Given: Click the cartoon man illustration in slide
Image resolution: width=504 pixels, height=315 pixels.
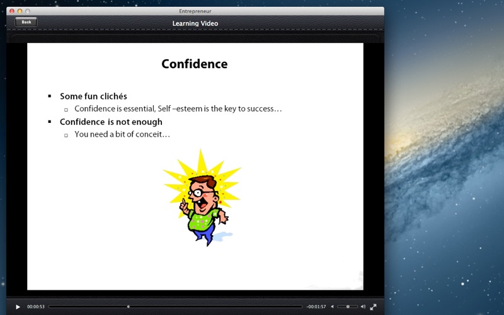Looking at the screenshot, I should [202, 198].
